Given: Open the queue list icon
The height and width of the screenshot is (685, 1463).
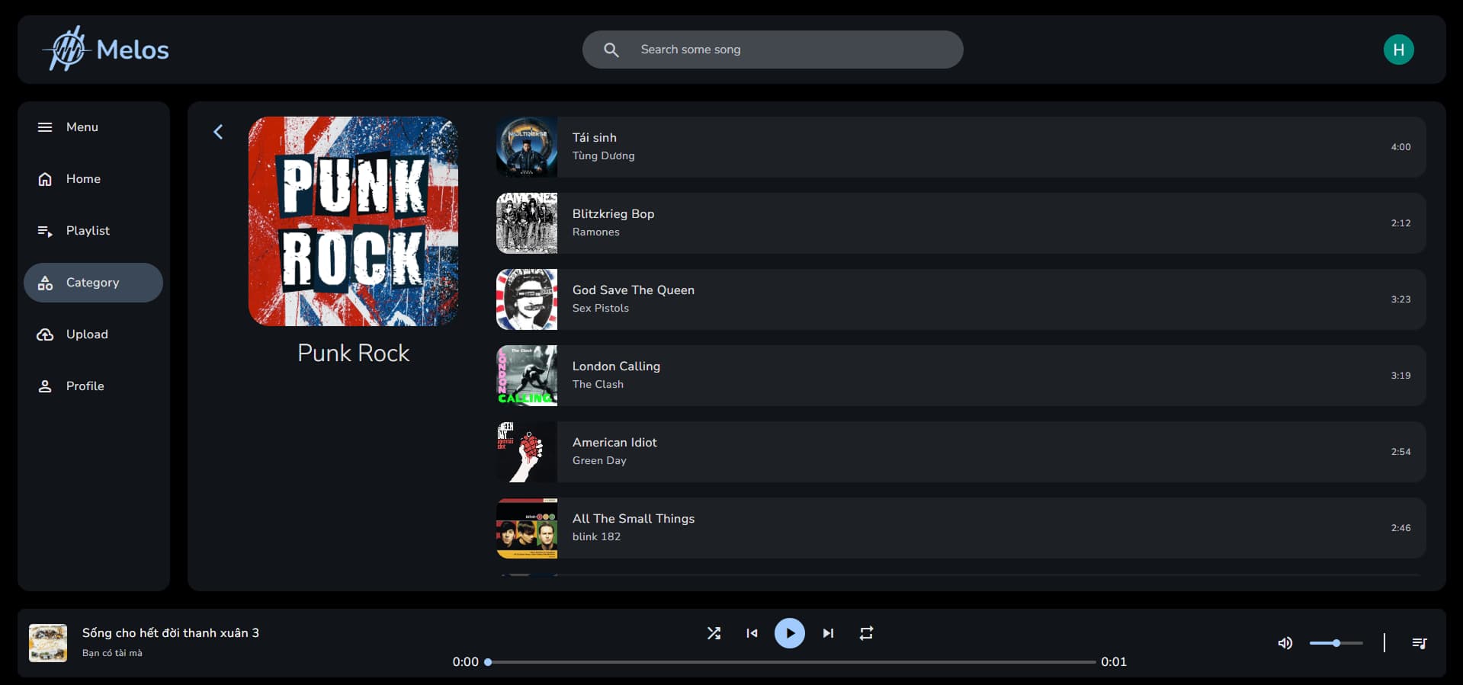Looking at the screenshot, I should point(1419,643).
